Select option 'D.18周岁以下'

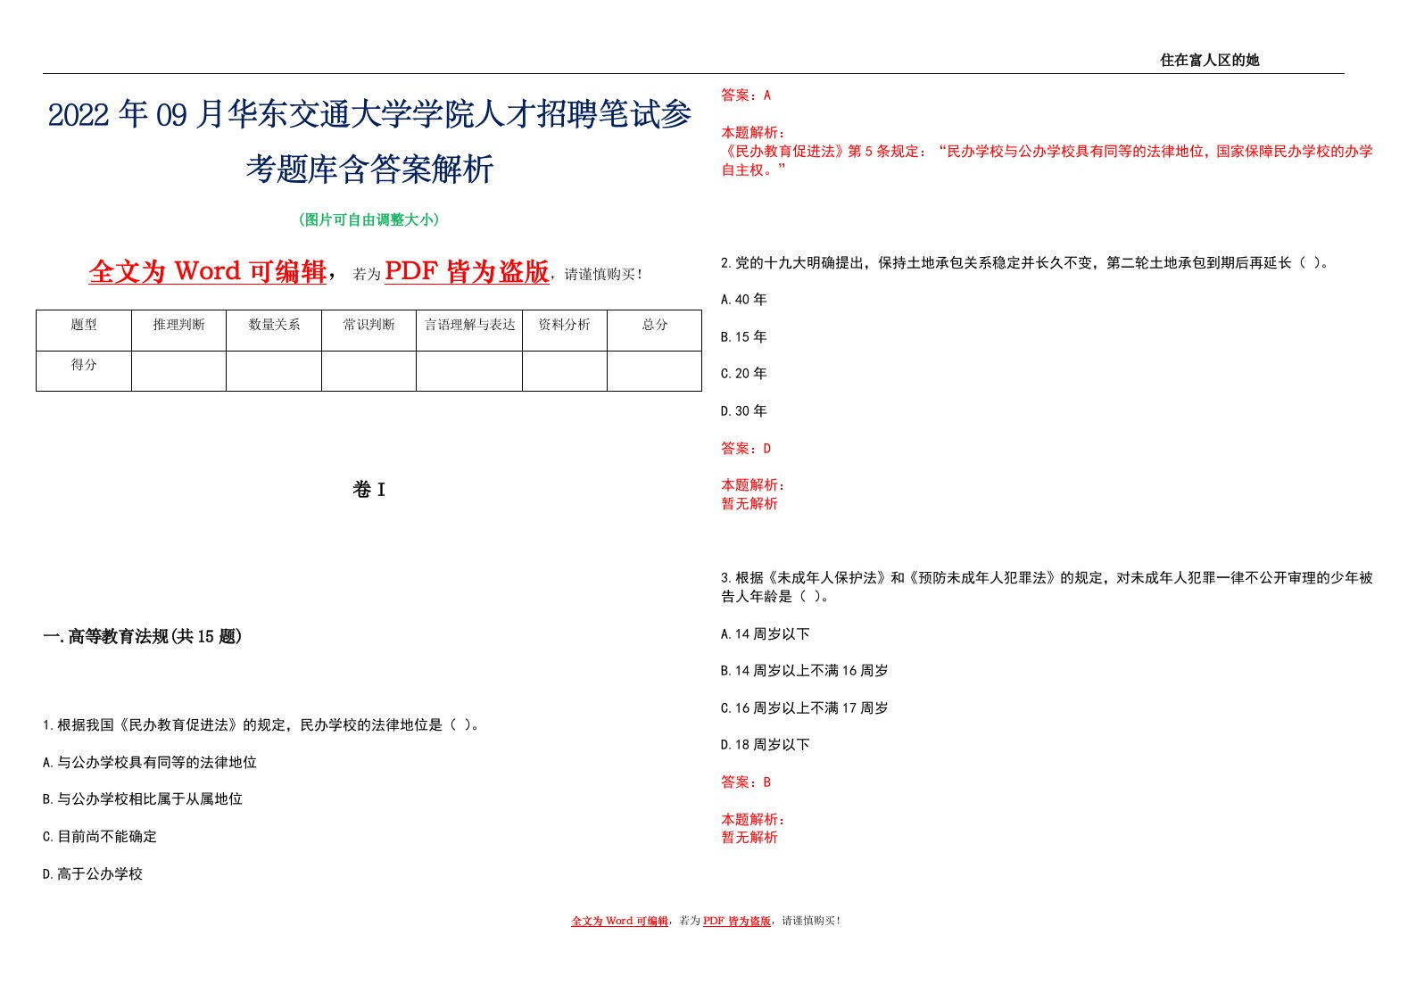pyautogui.click(x=766, y=745)
